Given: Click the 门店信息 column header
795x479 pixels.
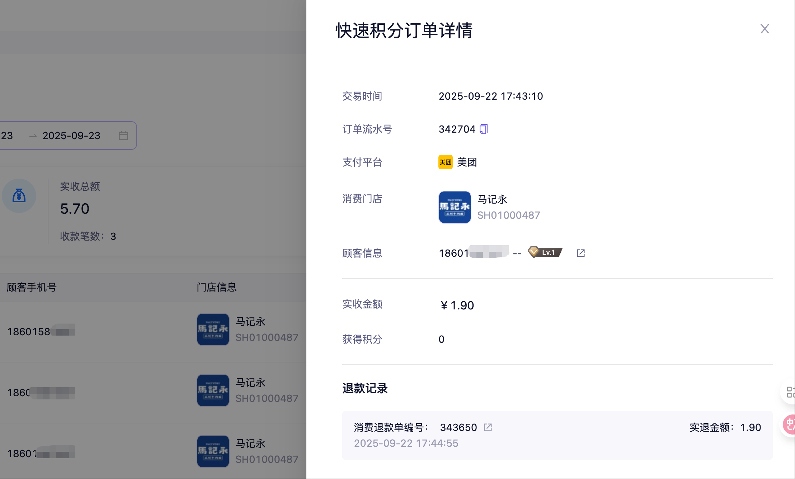Looking at the screenshot, I should pos(216,287).
